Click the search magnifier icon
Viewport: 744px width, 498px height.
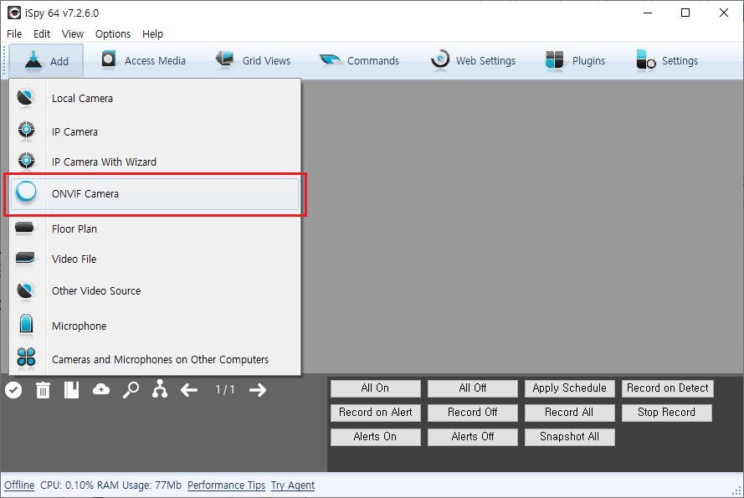131,389
